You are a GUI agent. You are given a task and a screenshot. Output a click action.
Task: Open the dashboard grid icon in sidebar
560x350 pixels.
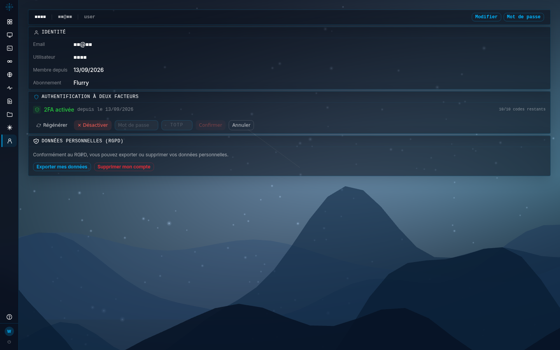click(10, 22)
